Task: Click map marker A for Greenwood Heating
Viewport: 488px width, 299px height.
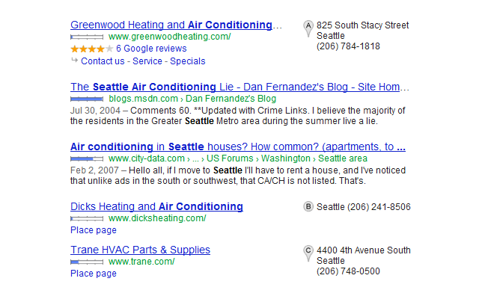Action: (308, 28)
